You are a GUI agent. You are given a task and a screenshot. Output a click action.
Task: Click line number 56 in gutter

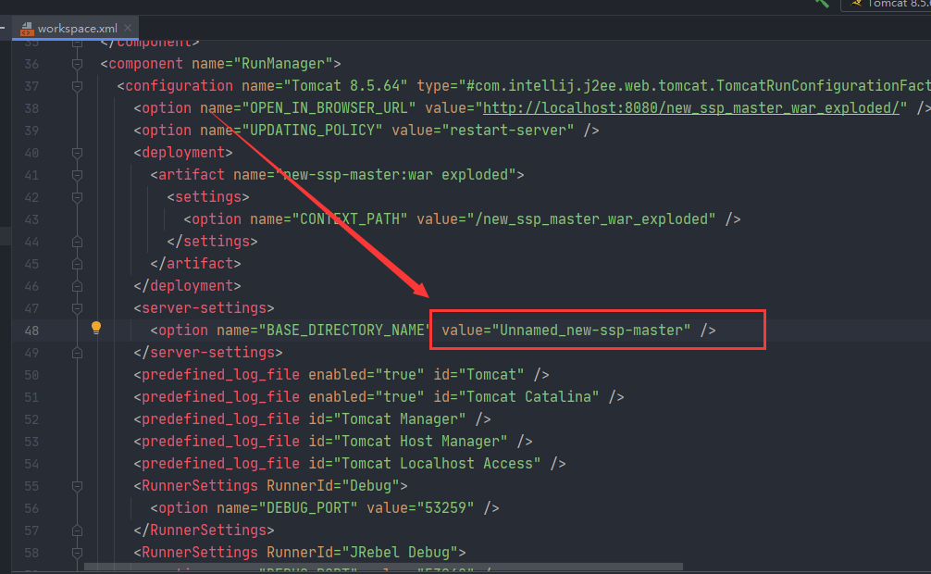tap(31, 508)
